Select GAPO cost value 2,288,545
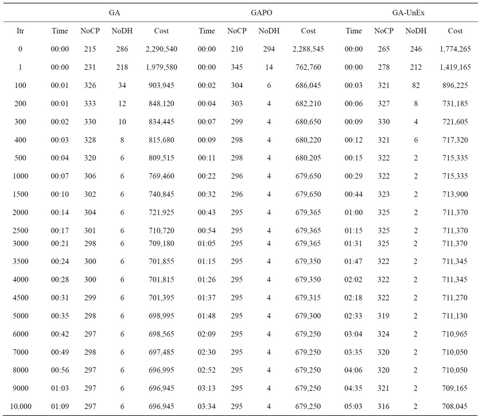 [x=308, y=49]
